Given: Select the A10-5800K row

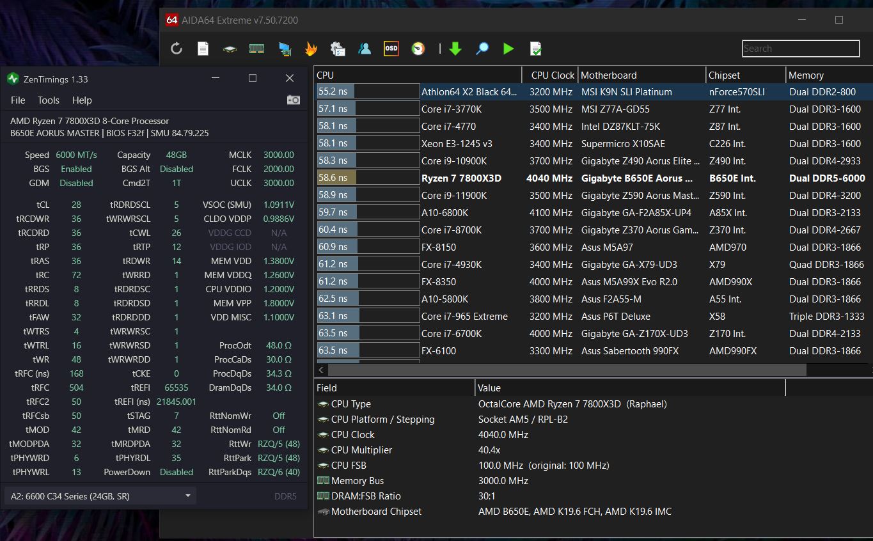Looking at the screenshot, I should pos(594,299).
